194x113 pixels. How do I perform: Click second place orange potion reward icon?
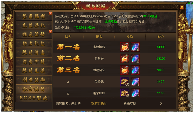[x=125, y=58]
